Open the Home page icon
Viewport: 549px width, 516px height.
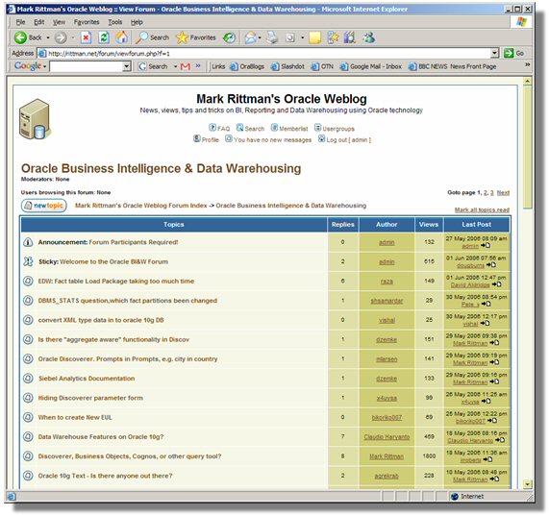click(122, 37)
